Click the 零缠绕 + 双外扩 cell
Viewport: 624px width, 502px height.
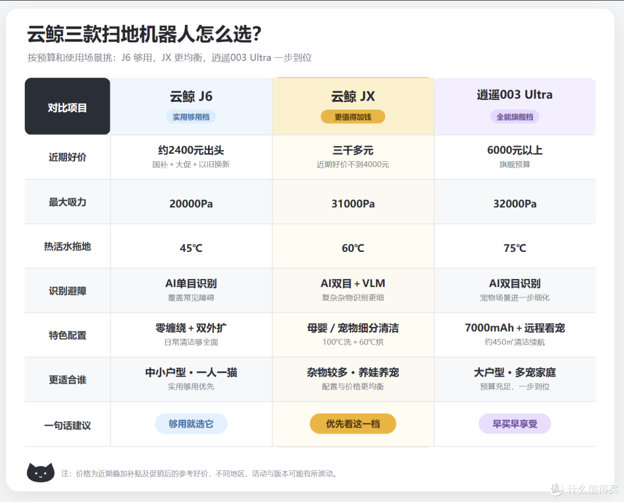click(191, 328)
